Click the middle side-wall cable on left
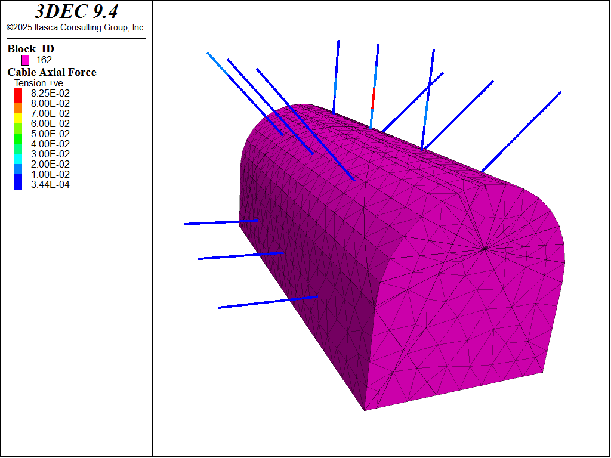Image resolution: width=611 pixels, height=458 pixels. pyautogui.click(x=240, y=256)
